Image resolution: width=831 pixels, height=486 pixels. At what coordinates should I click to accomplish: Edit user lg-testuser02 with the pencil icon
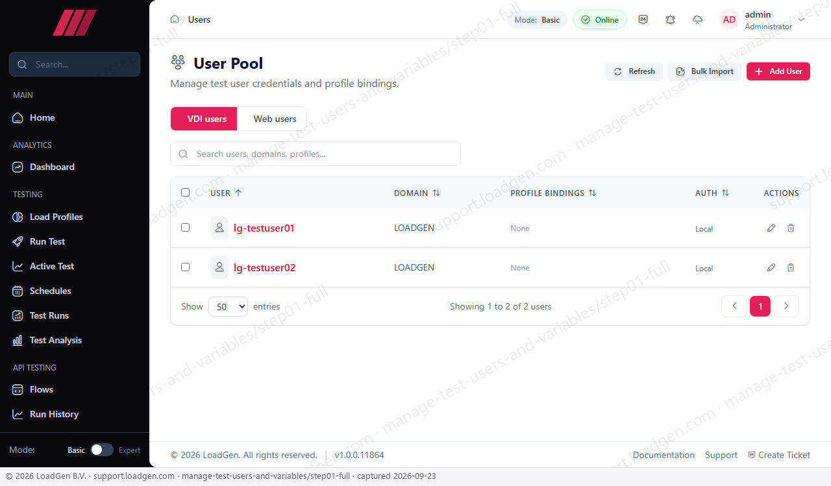pos(771,267)
